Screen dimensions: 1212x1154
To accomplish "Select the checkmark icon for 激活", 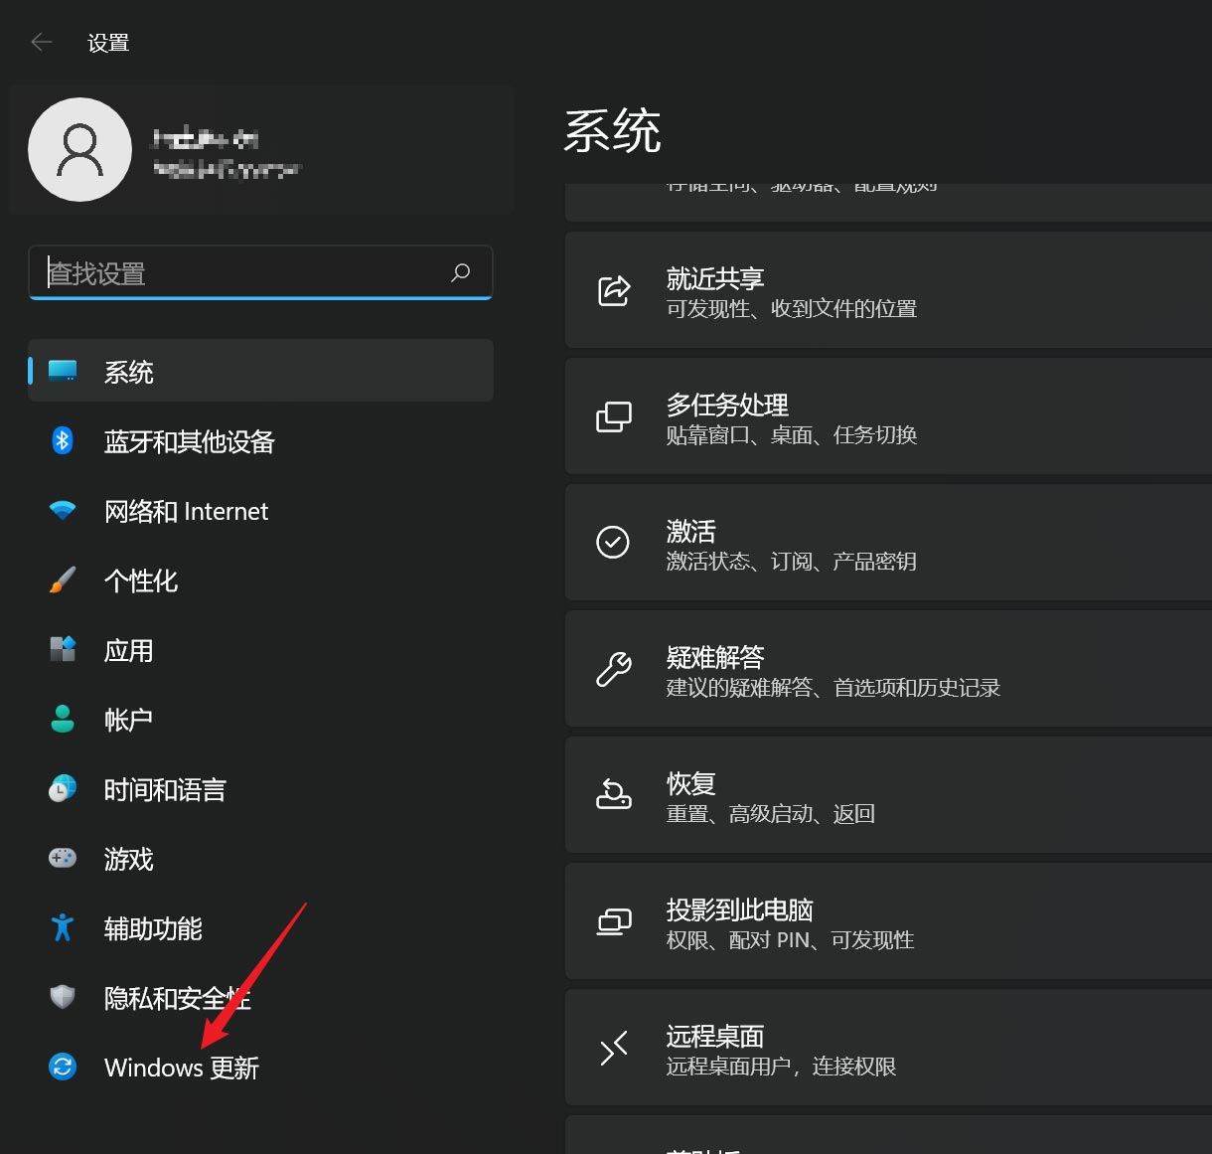I will 613,543.
